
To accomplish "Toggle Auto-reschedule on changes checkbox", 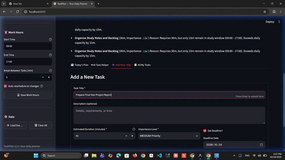I will click(5, 86).
